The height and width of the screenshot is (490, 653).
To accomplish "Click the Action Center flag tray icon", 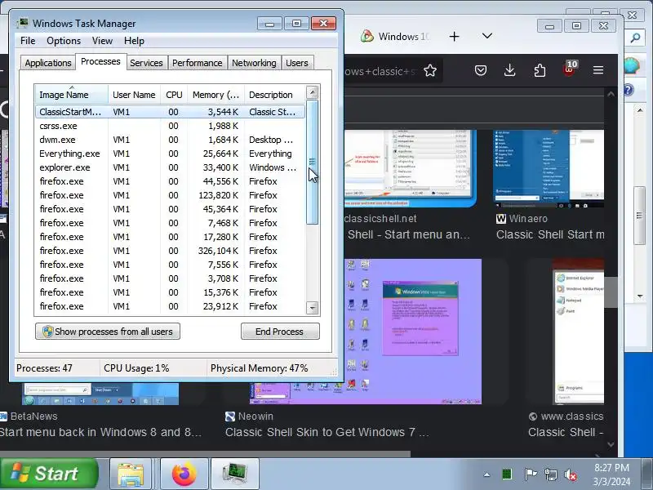I will (531, 474).
